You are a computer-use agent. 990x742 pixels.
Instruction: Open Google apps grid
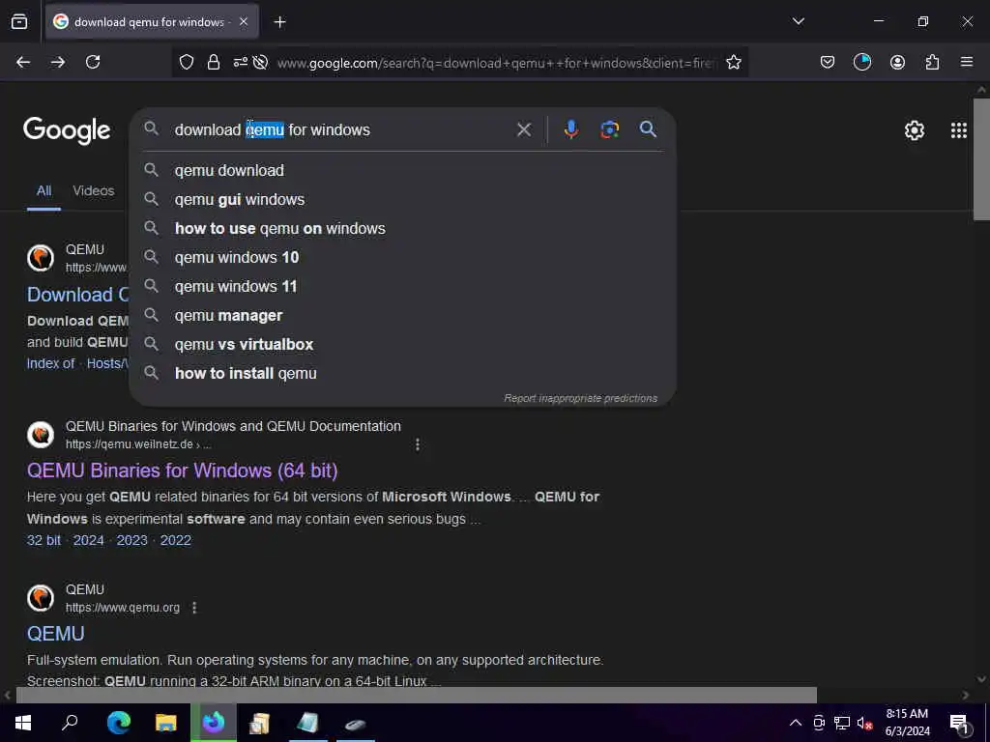tap(958, 130)
